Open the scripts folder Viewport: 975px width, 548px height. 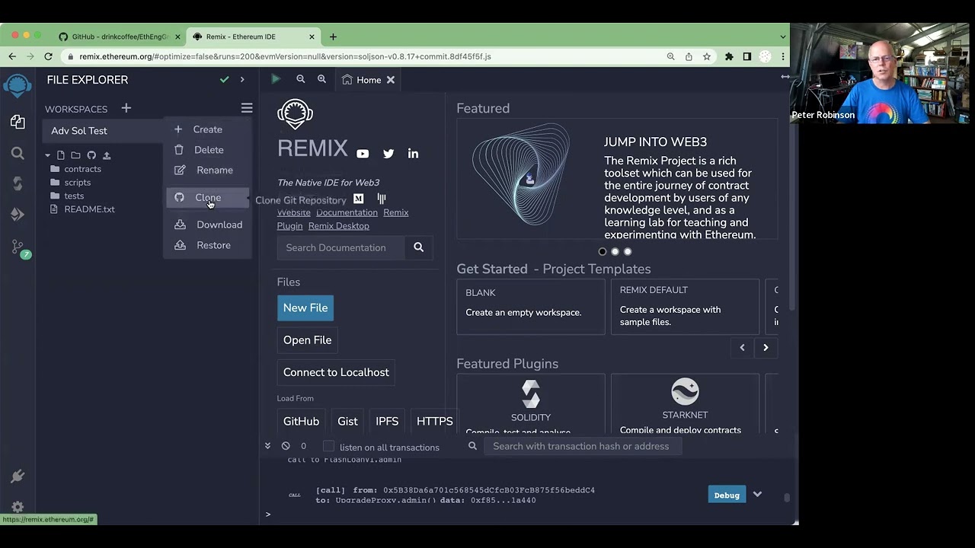[77, 183]
